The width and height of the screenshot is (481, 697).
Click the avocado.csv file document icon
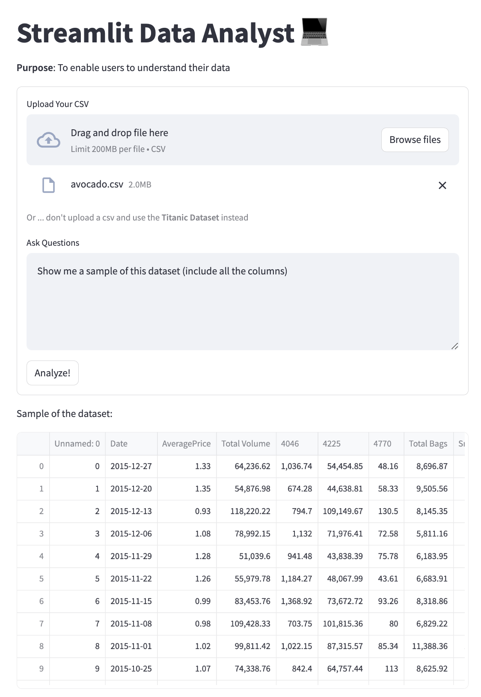48,185
